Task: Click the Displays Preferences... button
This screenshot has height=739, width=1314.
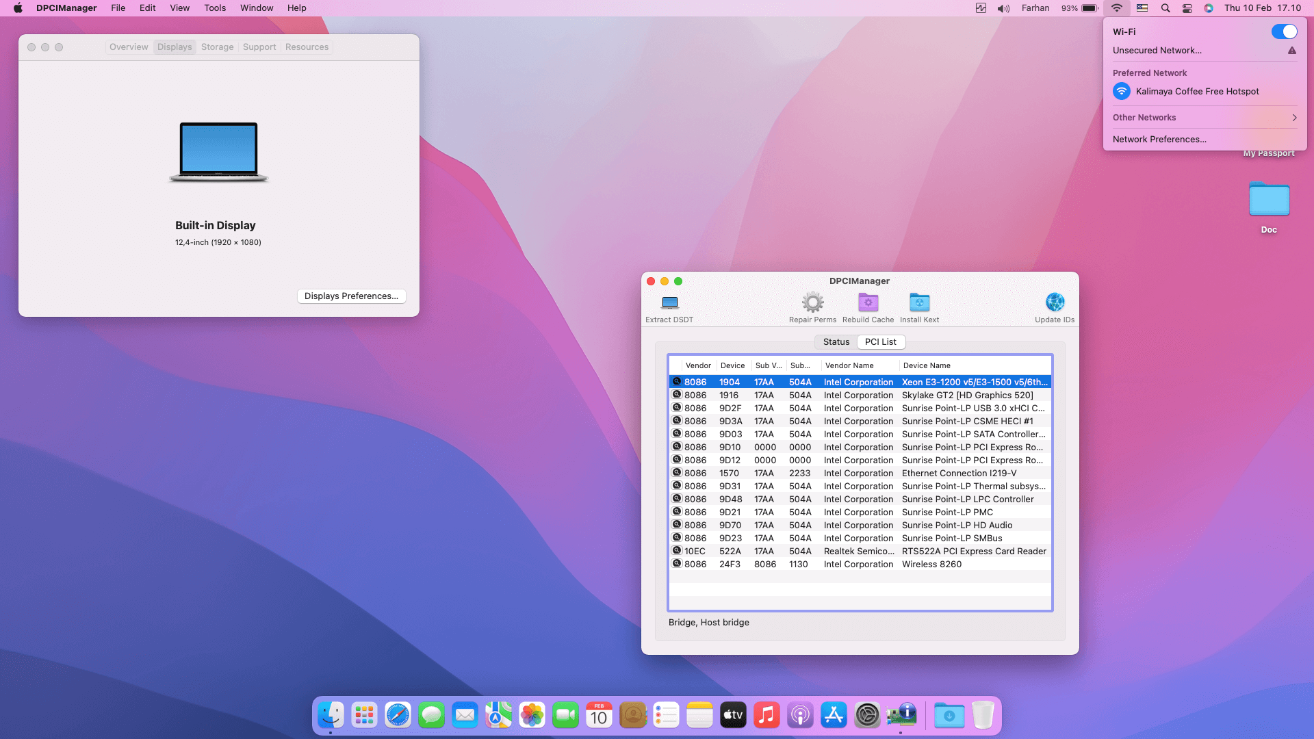Action: [352, 296]
